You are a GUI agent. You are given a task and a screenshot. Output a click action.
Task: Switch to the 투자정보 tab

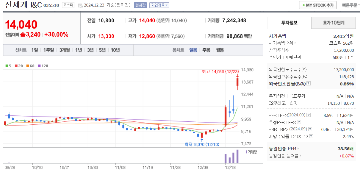point(289,23)
